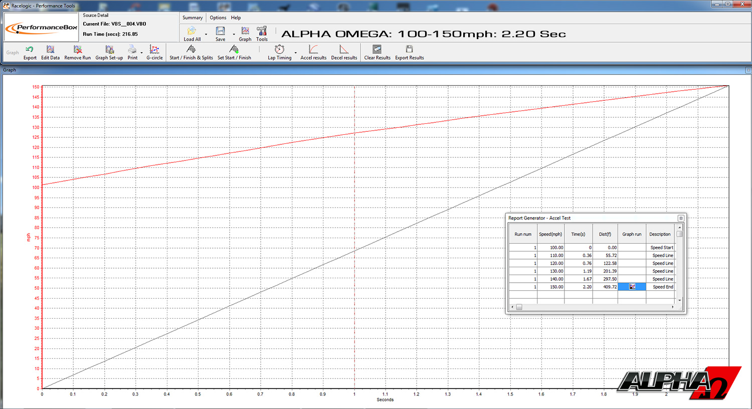The height and width of the screenshot is (409, 752).
Task: Click the 409.72 distance cell
Action: point(605,287)
